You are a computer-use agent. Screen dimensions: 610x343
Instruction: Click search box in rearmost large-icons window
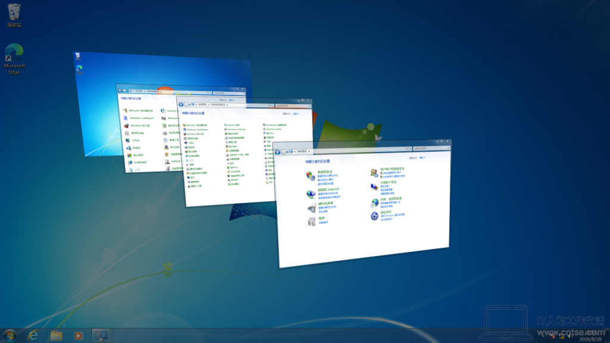229,93
